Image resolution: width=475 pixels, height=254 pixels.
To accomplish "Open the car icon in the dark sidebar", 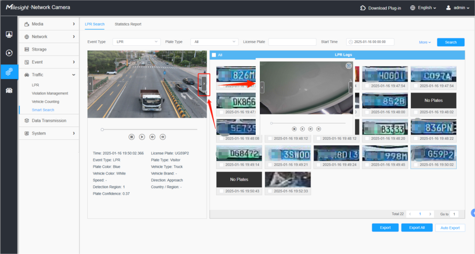I will point(9,90).
